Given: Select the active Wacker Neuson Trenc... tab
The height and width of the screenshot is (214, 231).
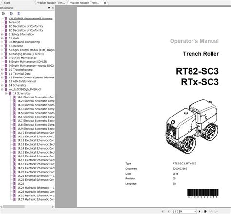Looking at the screenshot, I should 85,3.
